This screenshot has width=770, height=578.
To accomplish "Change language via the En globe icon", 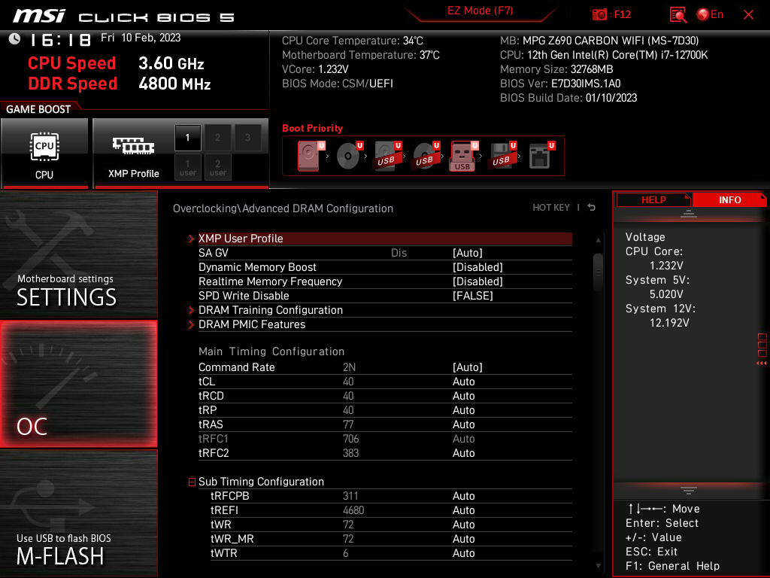I will pyautogui.click(x=710, y=14).
